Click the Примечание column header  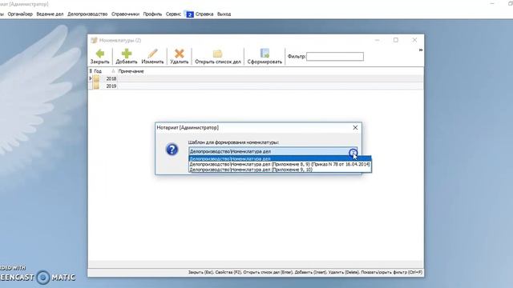coord(131,71)
